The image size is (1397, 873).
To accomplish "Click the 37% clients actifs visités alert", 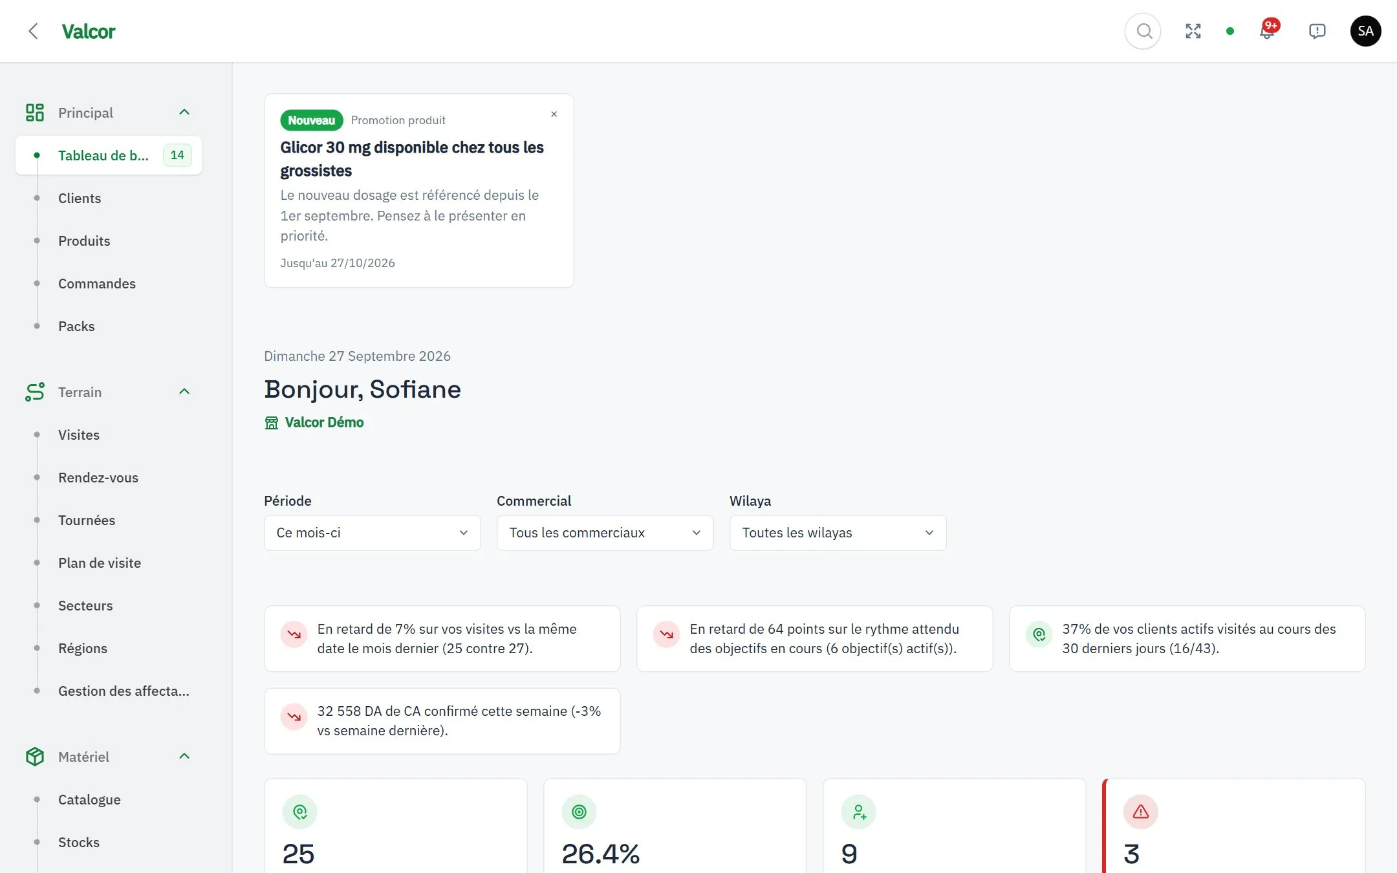I will coord(1187,639).
